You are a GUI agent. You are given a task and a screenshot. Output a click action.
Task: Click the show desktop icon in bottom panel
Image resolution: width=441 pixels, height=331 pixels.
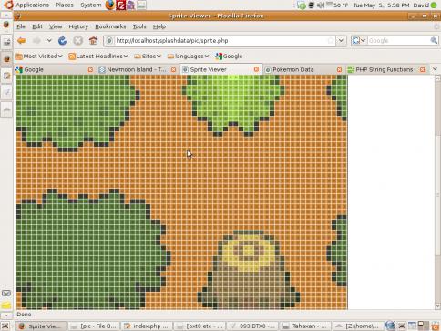pyautogui.click(x=5, y=326)
